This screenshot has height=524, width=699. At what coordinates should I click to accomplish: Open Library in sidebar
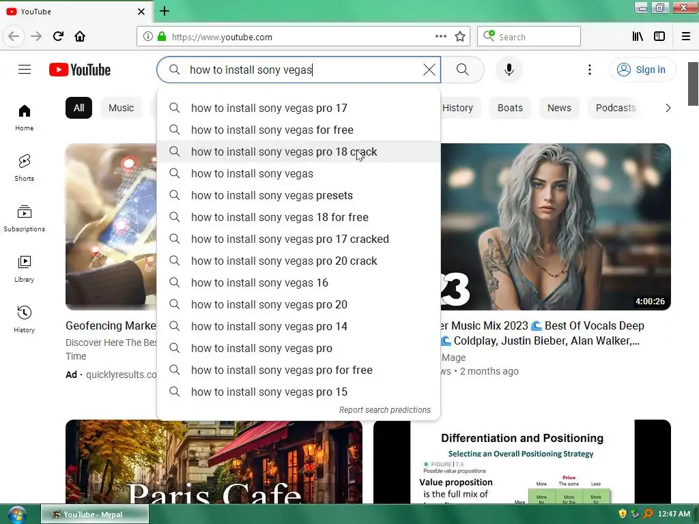coord(25,269)
